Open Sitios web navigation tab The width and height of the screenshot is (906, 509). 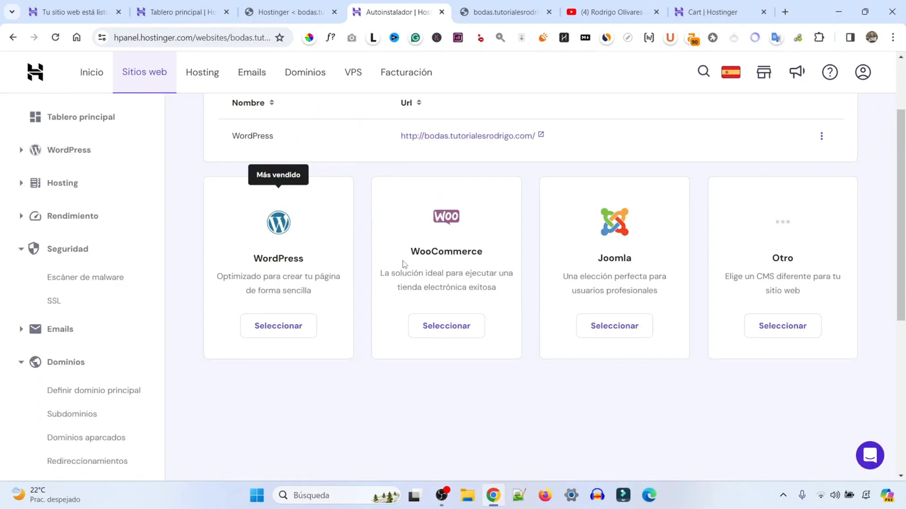(x=144, y=72)
